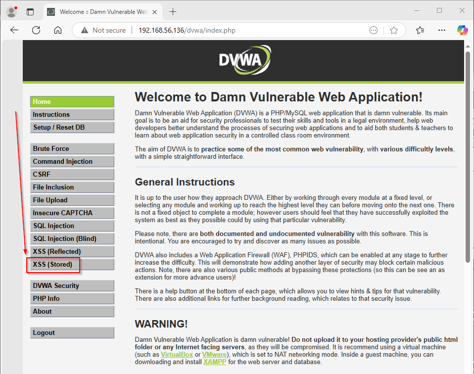
Task: Open the Home menu item
Action: tap(72, 101)
